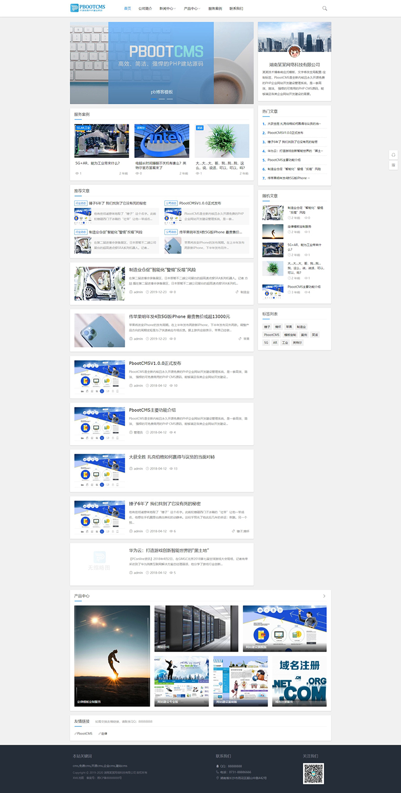Click the search magnifier icon in header
The image size is (401, 793).
324,9
